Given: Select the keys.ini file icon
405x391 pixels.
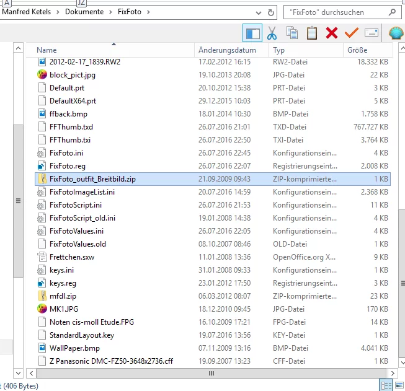Looking at the screenshot, I should coord(42,270).
